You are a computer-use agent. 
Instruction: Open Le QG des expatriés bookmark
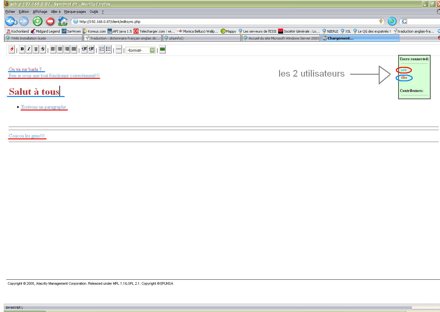point(372,31)
